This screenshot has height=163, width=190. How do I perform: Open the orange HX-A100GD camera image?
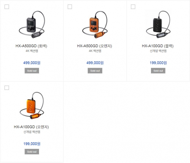32,105
